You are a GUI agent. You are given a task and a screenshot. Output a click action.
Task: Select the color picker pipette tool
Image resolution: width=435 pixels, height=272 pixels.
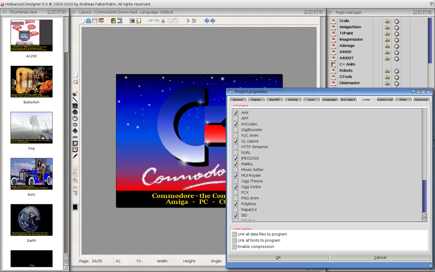75,156
